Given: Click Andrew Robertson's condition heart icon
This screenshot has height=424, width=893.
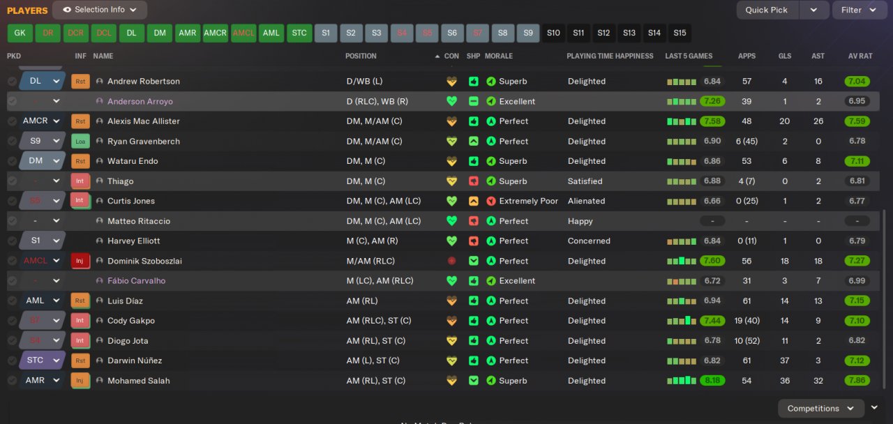Looking at the screenshot, I should coord(451,82).
